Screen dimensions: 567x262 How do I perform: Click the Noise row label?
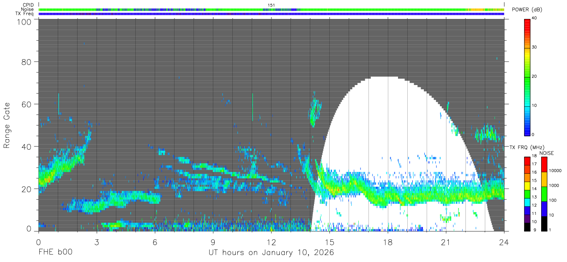(28, 9)
